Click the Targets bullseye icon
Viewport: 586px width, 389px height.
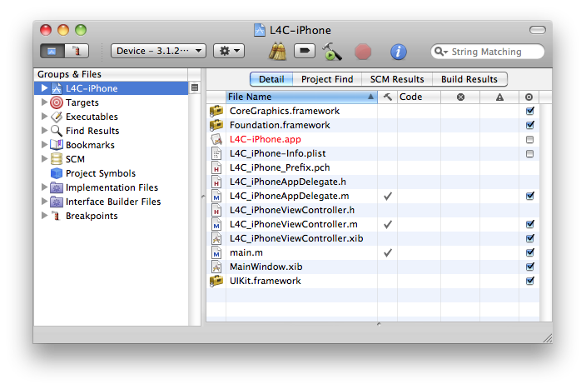point(57,102)
